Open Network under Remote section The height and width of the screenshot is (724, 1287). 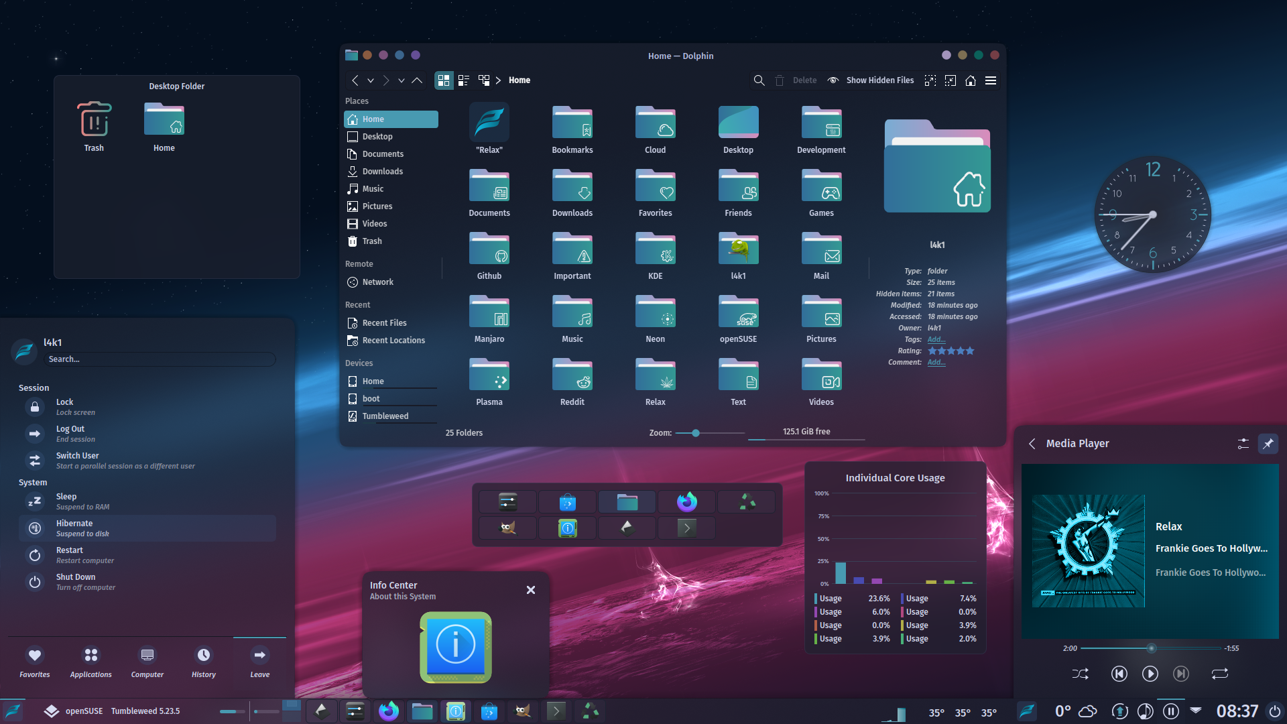(x=391, y=282)
